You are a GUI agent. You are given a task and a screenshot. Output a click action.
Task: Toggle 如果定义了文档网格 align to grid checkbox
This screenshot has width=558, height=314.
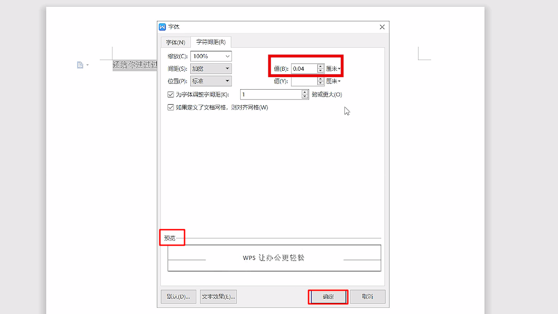pos(170,107)
